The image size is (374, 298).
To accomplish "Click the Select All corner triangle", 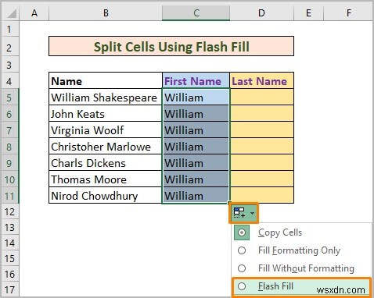I will (x=11, y=12).
